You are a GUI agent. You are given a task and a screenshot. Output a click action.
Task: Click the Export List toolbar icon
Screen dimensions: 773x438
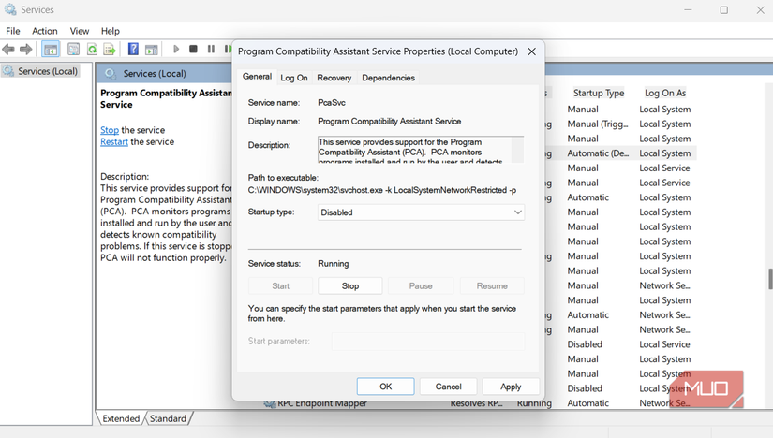[110, 49]
